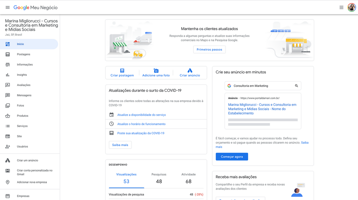This screenshot has width=358, height=200.
Task: Click the calendar icon for service availability
Action: 111,115
